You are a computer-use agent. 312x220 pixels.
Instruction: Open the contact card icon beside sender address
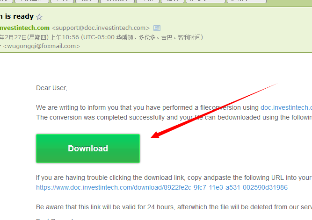coord(157,28)
